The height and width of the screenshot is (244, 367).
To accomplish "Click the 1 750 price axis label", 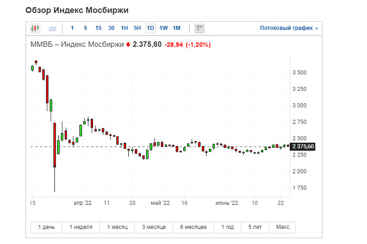I will (x=300, y=188).
